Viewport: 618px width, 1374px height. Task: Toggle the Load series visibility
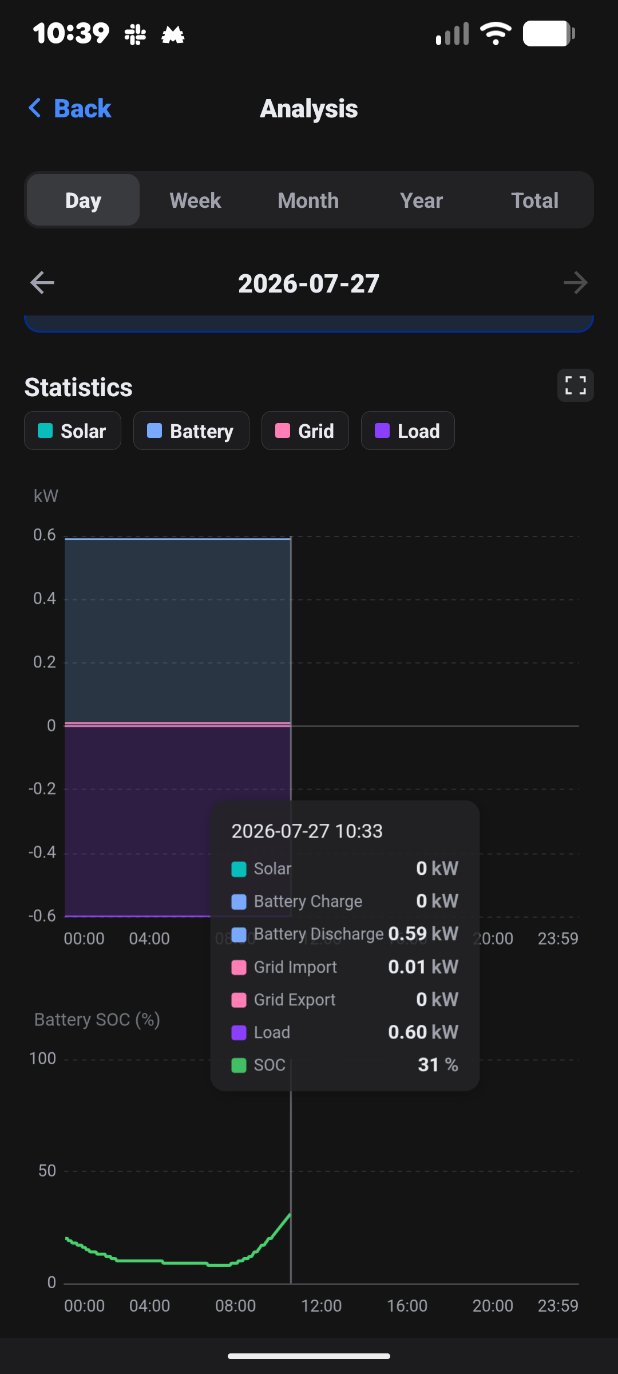coord(408,431)
